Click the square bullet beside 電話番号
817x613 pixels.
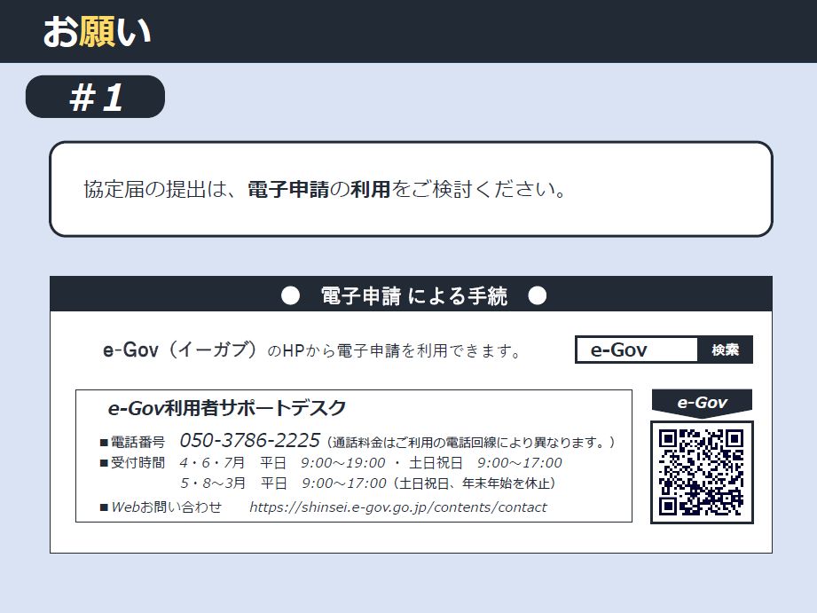pos(104,443)
